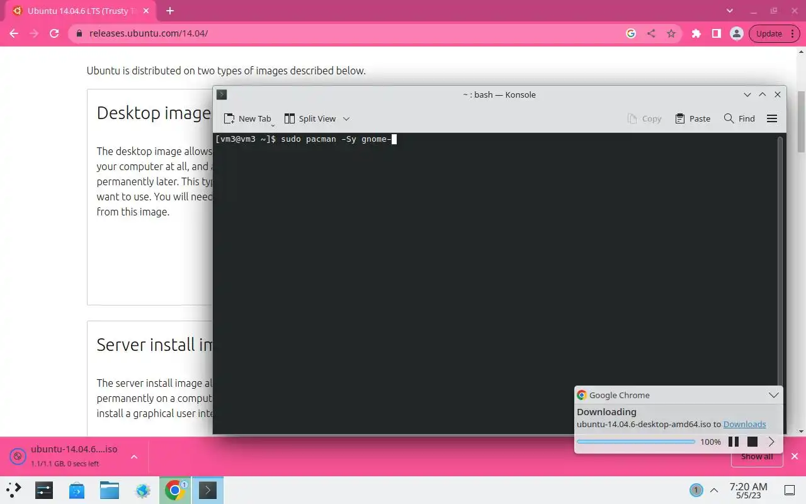Click the Konsole title bar app icon
This screenshot has width=806, height=504.
(222, 94)
